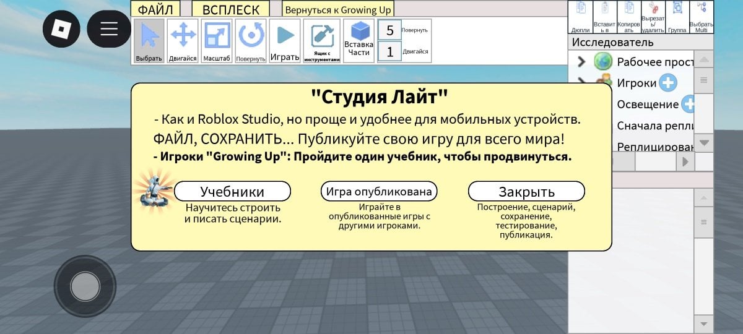Click the Рабочее пространство globe icon
Screen dimensions: 743x334
pyautogui.click(x=602, y=61)
